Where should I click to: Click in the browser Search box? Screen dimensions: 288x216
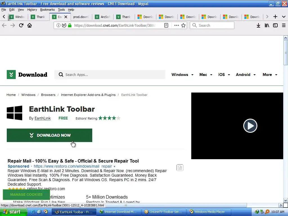(x=212, y=25)
